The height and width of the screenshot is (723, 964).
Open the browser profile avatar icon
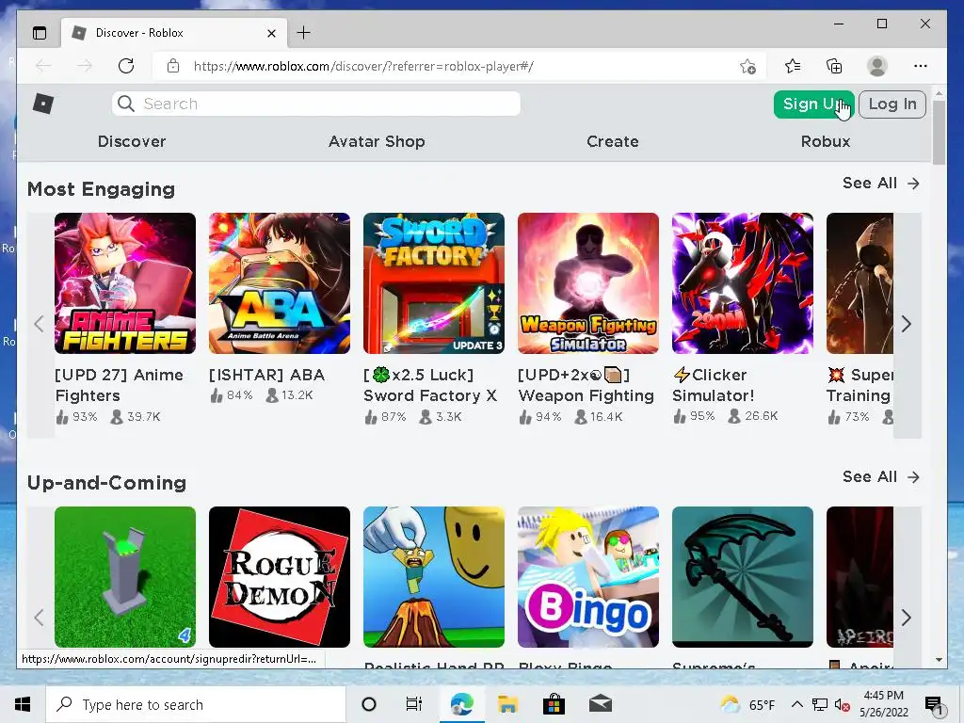(876, 66)
